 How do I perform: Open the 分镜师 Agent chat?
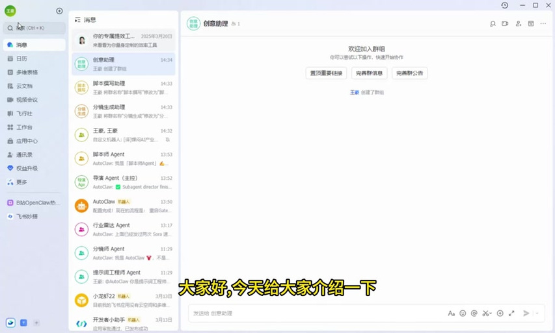click(123, 253)
